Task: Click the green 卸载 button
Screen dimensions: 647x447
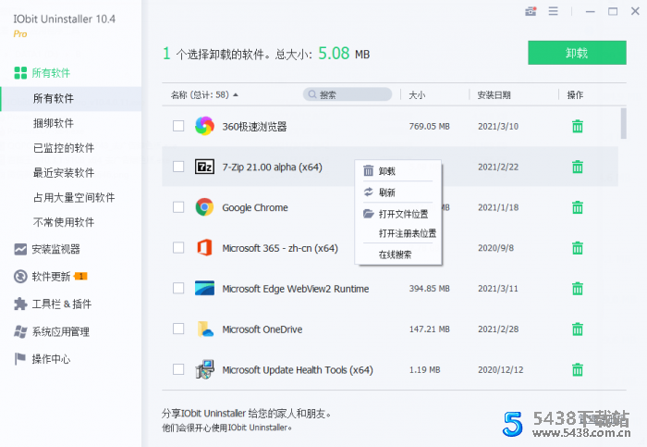Action: [577, 53]
